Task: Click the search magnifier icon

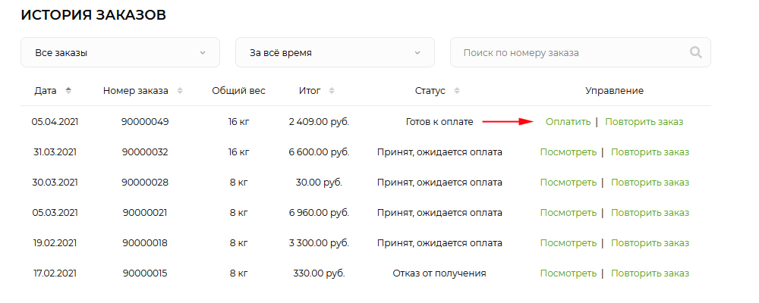Action: (x=695, y=53)
